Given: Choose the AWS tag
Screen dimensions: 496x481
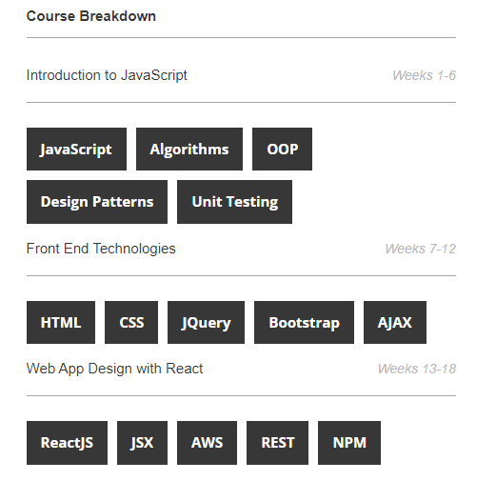Looking at the screenshot, I should [x=207, y=443].
